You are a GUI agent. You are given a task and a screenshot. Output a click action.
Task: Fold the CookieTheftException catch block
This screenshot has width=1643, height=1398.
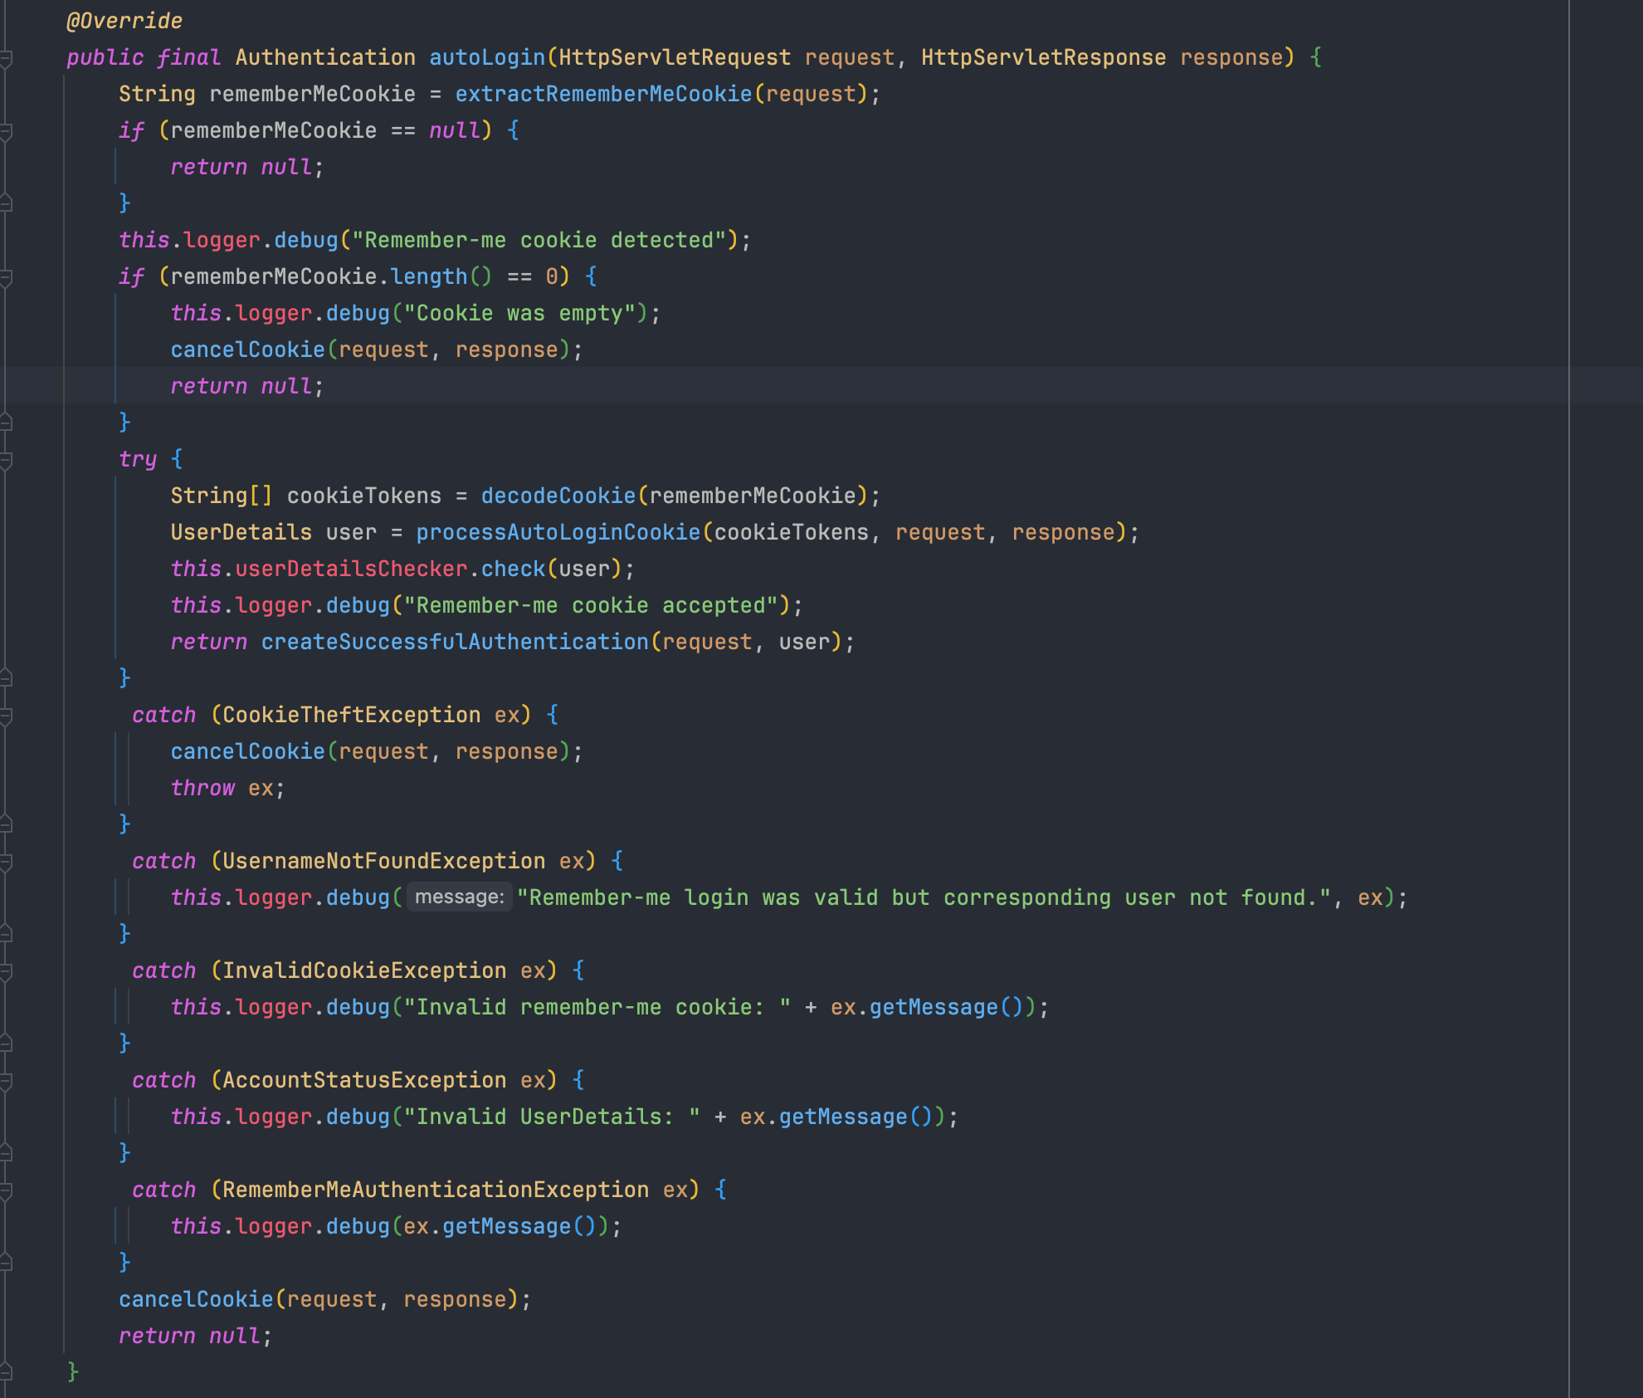pyautogui.click(x=6, y=716)
